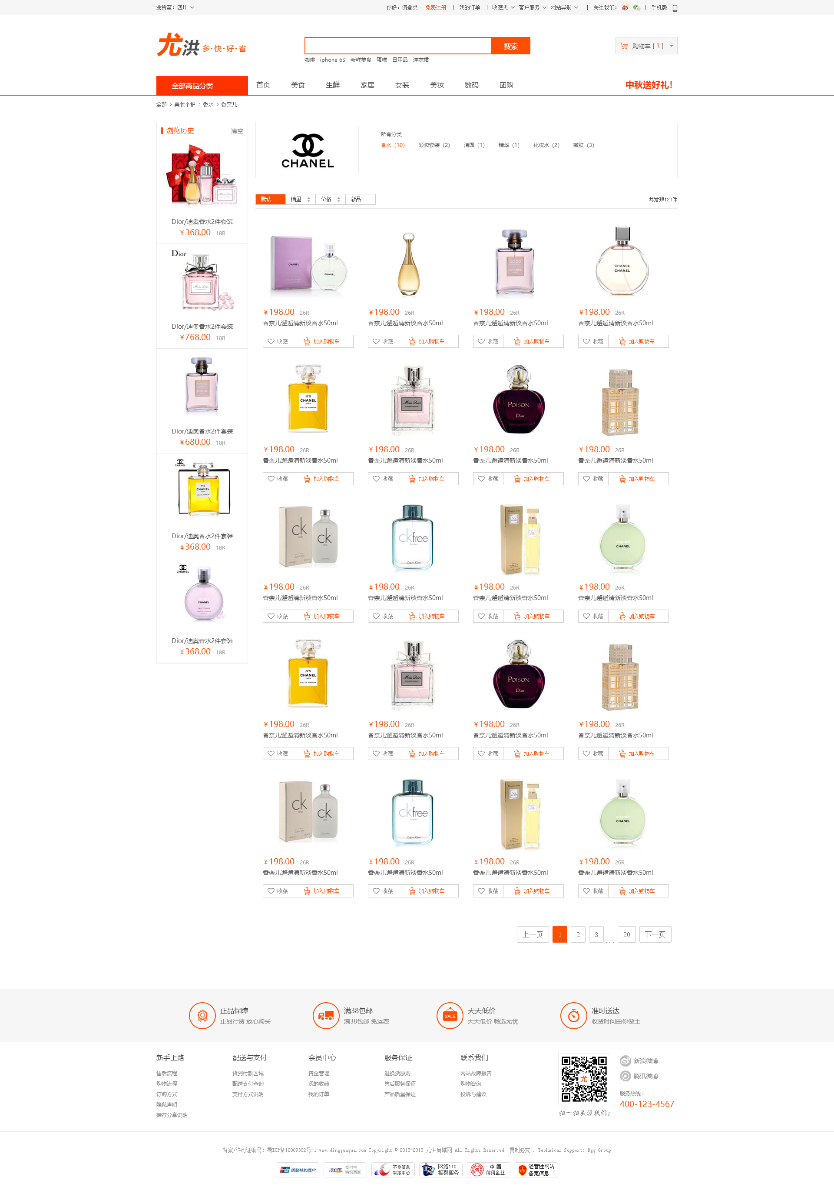
Task: Sort products by 销量
Action: tap(300, 199)
